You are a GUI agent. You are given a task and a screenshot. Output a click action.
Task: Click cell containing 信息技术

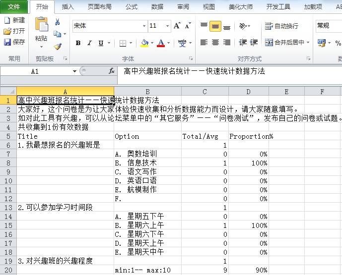click(x=147, y=163)
